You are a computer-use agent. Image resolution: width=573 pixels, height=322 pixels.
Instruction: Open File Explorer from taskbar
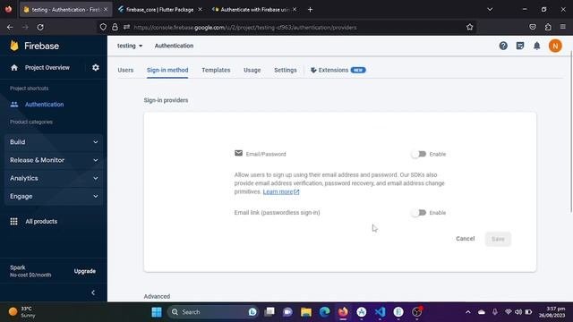pos(306,312)
